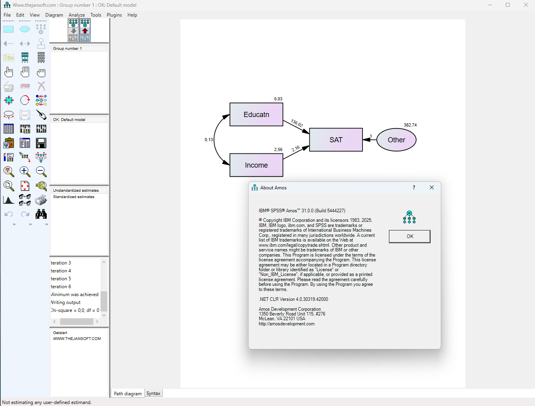Click the Deselect all objects hand tool

[x=41, y=72]
